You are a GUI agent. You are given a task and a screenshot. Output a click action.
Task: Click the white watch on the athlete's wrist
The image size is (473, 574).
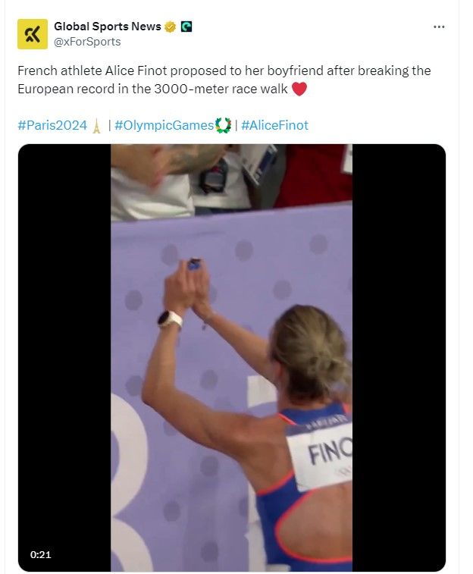click(x=170, y=319)
